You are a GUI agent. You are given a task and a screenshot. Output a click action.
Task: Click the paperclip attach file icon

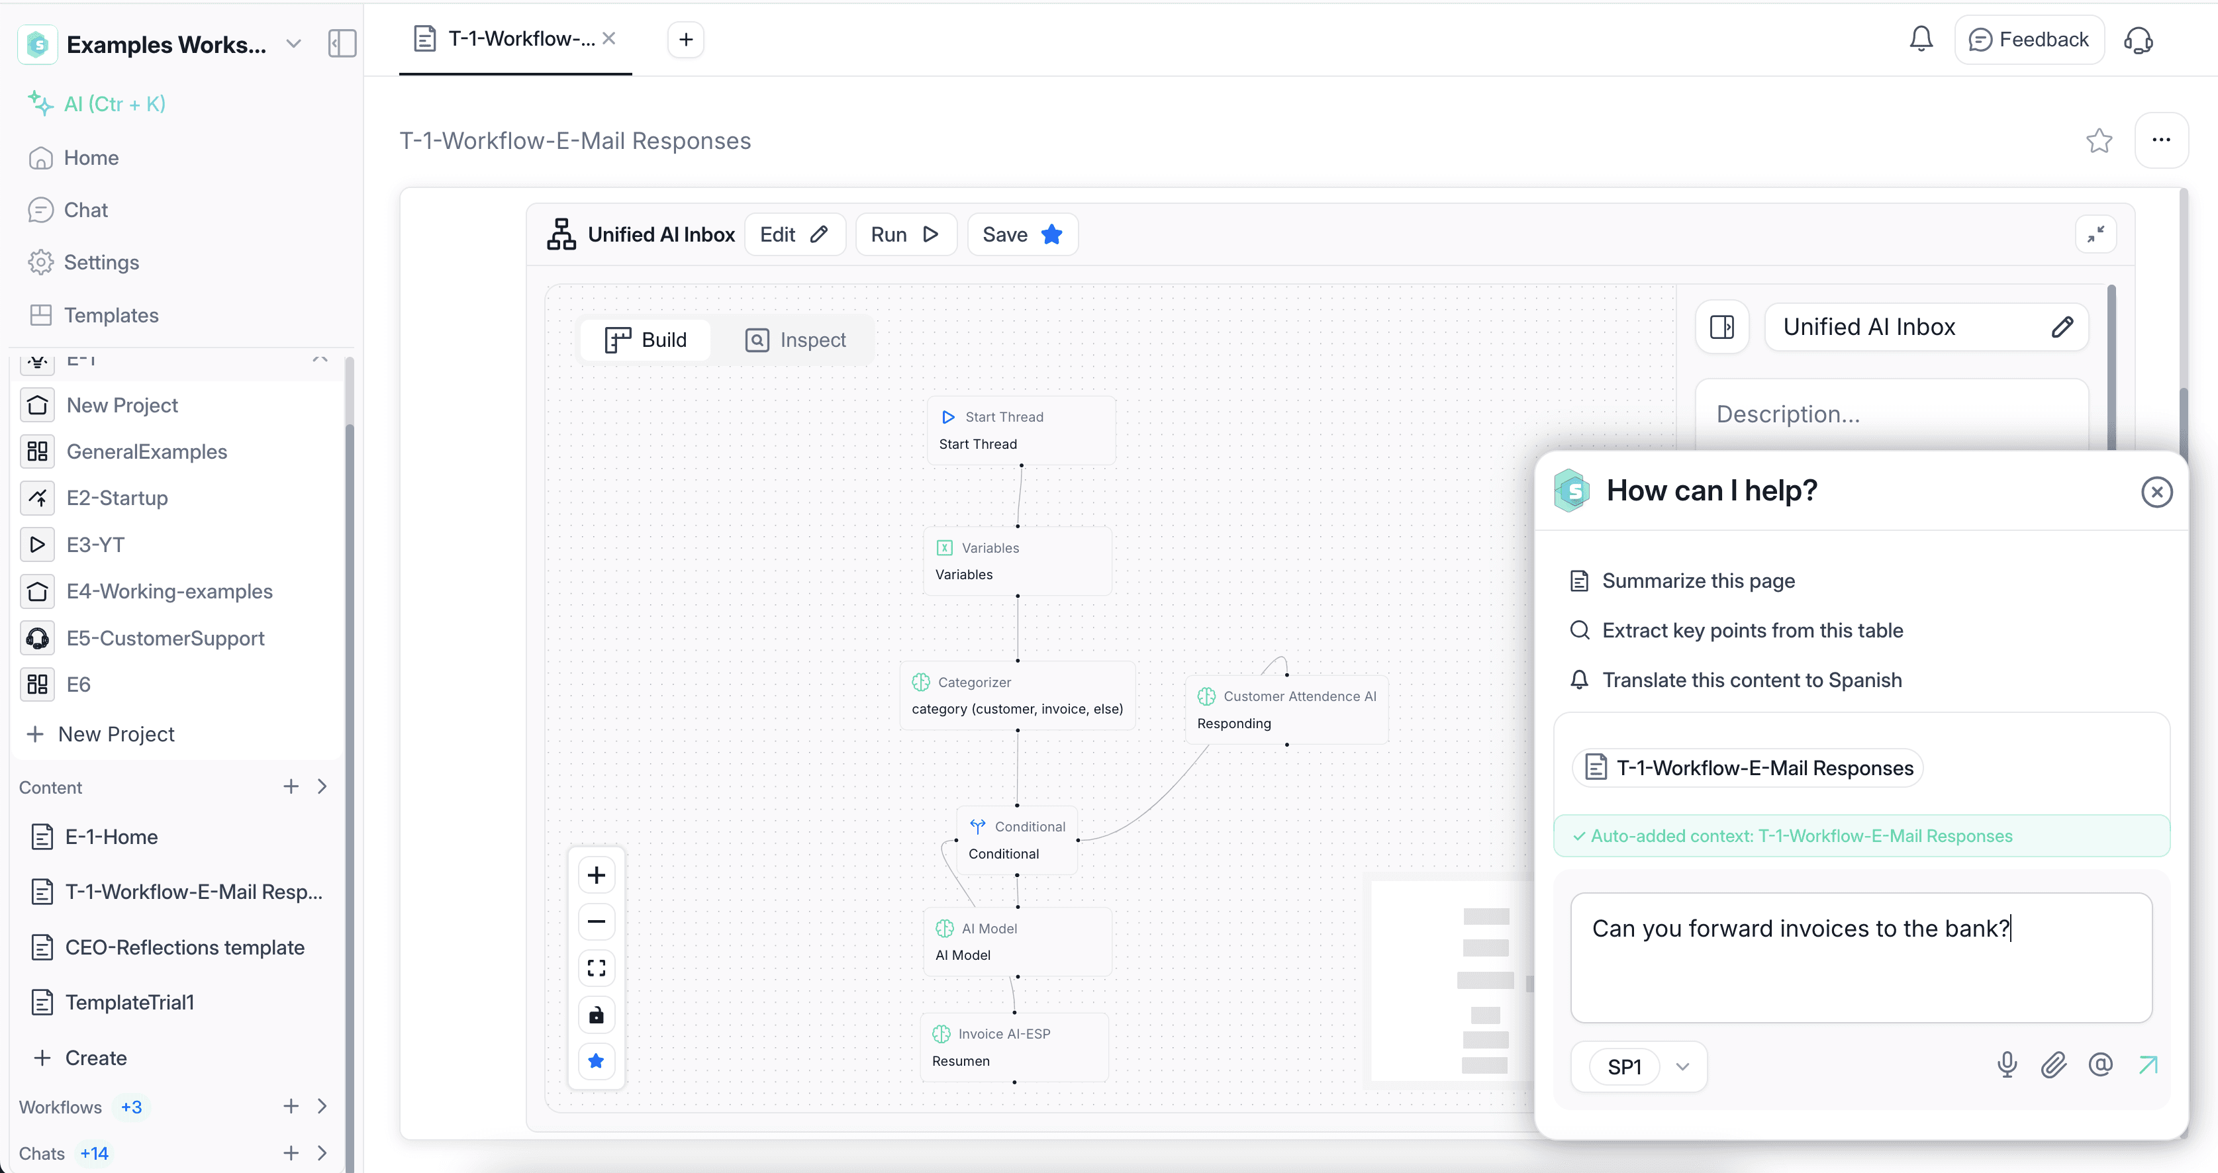[2054, 1065]
